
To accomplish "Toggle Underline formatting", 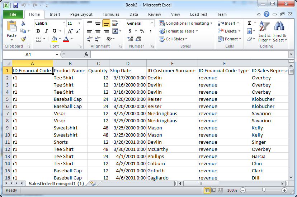I will tap(55, 31).
